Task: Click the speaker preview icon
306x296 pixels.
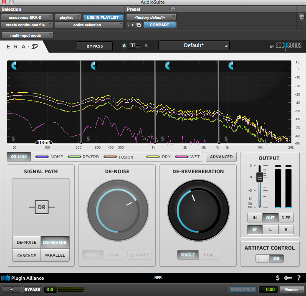Action: [x=11, y=290]
